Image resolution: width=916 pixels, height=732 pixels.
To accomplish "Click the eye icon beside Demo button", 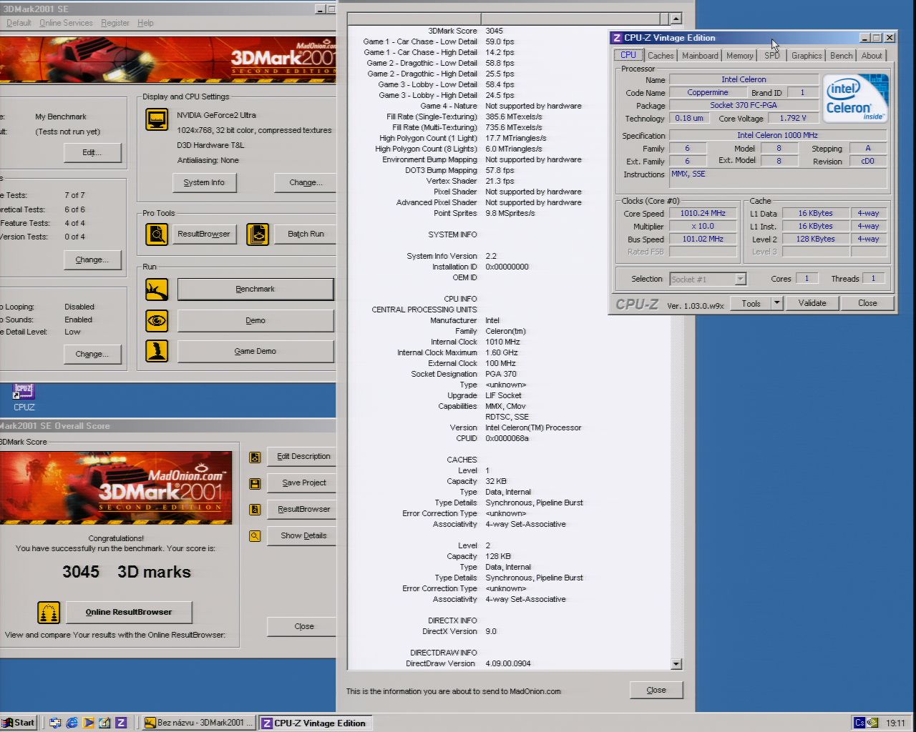I will (157, 320).
